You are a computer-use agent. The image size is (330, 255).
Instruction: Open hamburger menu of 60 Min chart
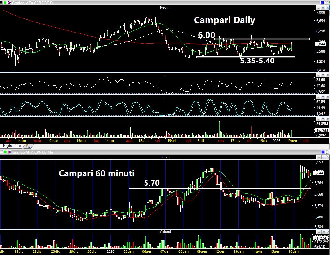click(2, 152)
